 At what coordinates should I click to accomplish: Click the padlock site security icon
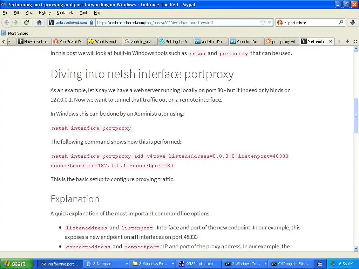point(92,22)
